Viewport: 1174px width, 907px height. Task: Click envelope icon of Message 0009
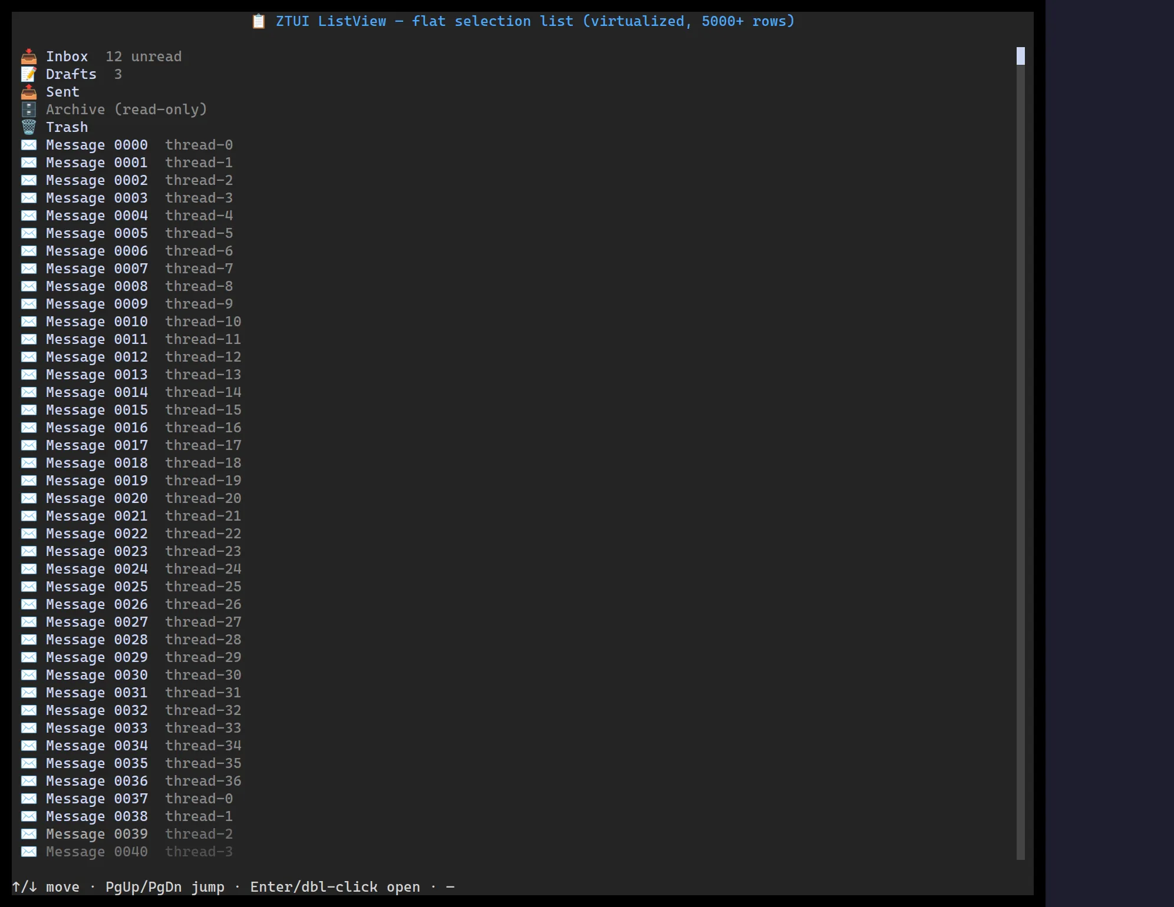pos(29,304)
